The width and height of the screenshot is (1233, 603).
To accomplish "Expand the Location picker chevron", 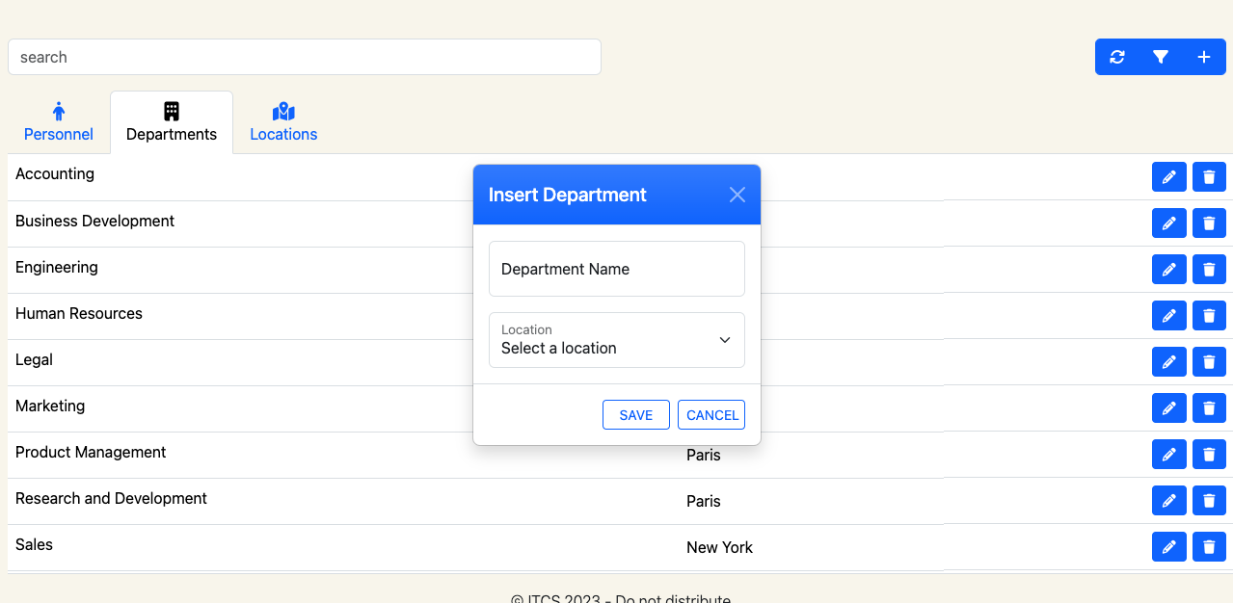I will (724, 340).
